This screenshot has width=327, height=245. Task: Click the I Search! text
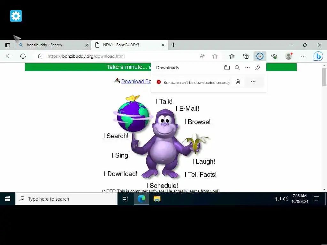(116, 136)
